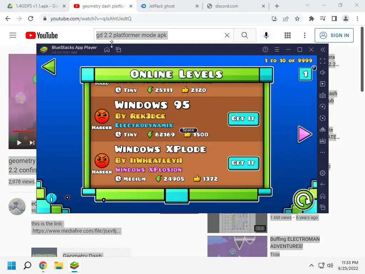The height and width of the screenshot is (274, 365).
Task: Expand more sidebar options with three dots
Action: (x=323, y=152)
